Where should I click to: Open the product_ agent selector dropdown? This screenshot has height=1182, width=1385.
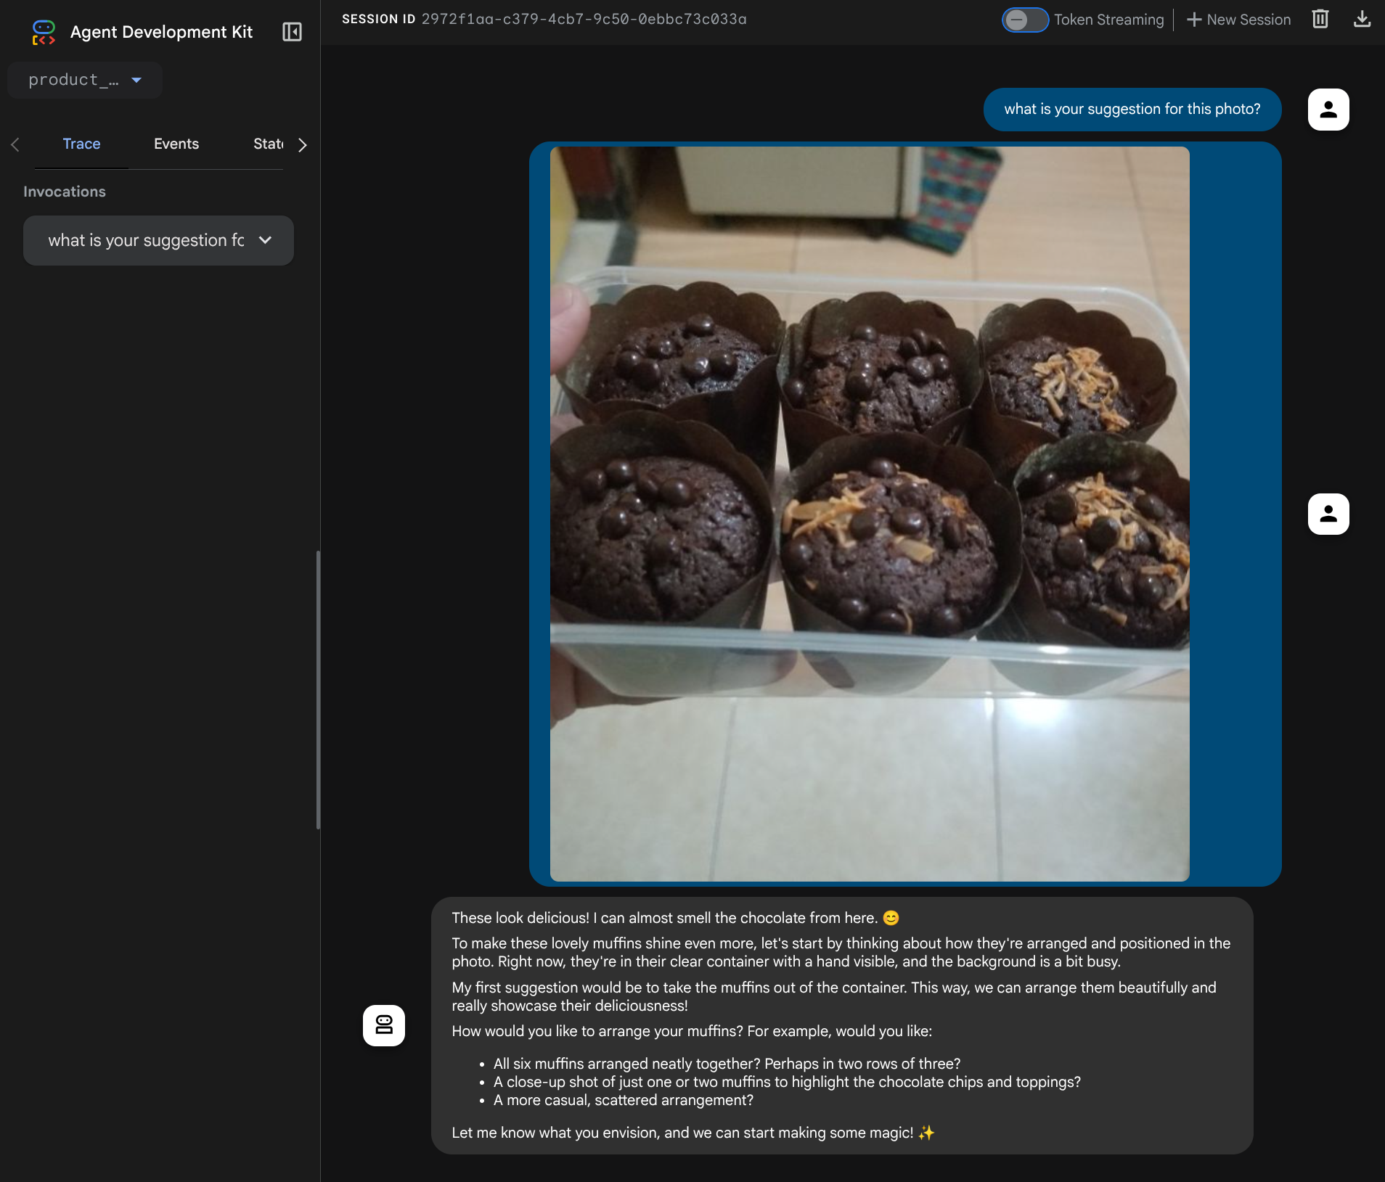84,80
